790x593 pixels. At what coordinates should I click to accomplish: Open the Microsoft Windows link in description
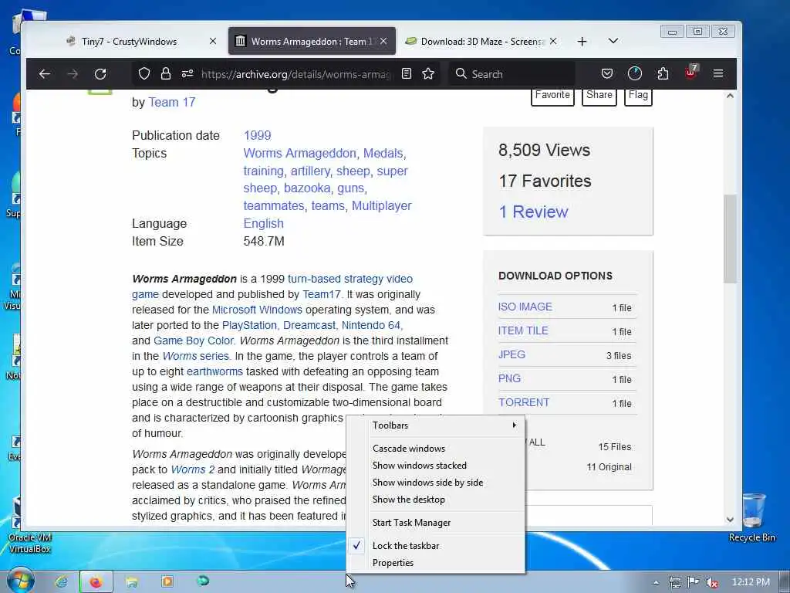(257, 310)
